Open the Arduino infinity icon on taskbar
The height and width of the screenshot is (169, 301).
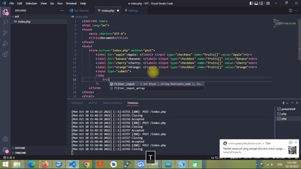coord(168,164)
